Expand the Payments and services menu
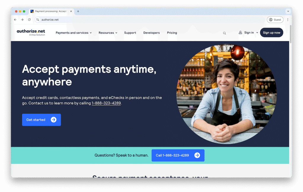The height and width of the screenshot is (192, 303). coord(74,33)
